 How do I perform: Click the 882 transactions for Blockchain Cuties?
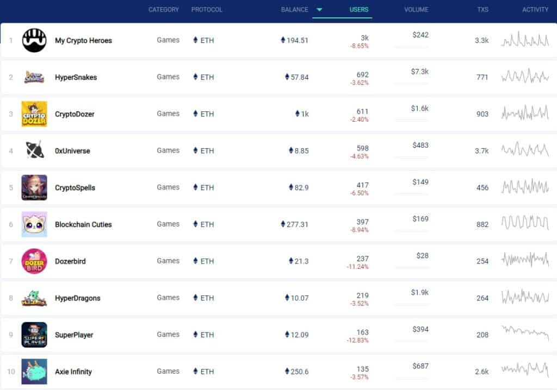pos(482,224)
